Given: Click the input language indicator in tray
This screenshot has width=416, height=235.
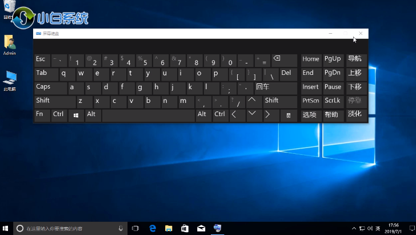Looking at the screenshot, I should [x=378, y=228].
